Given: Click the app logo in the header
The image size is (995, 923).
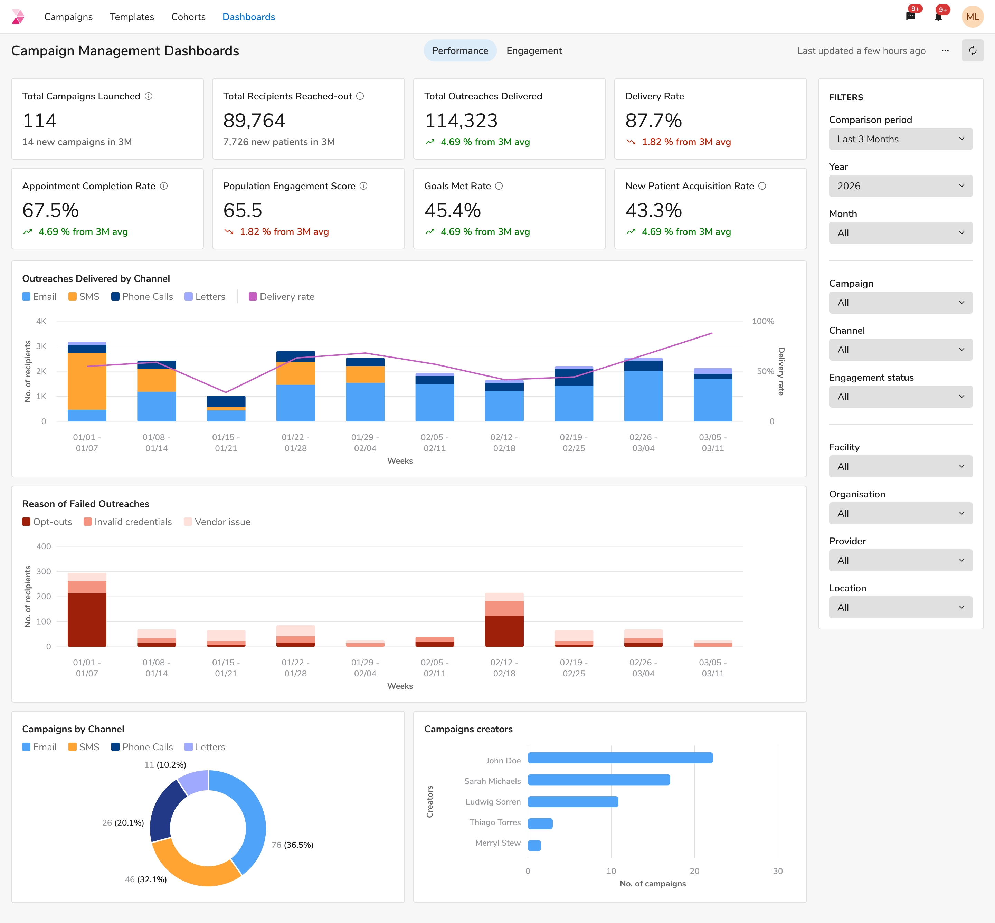Looking at the screenshot, I should pyautogui.click(x=18, y=17).
